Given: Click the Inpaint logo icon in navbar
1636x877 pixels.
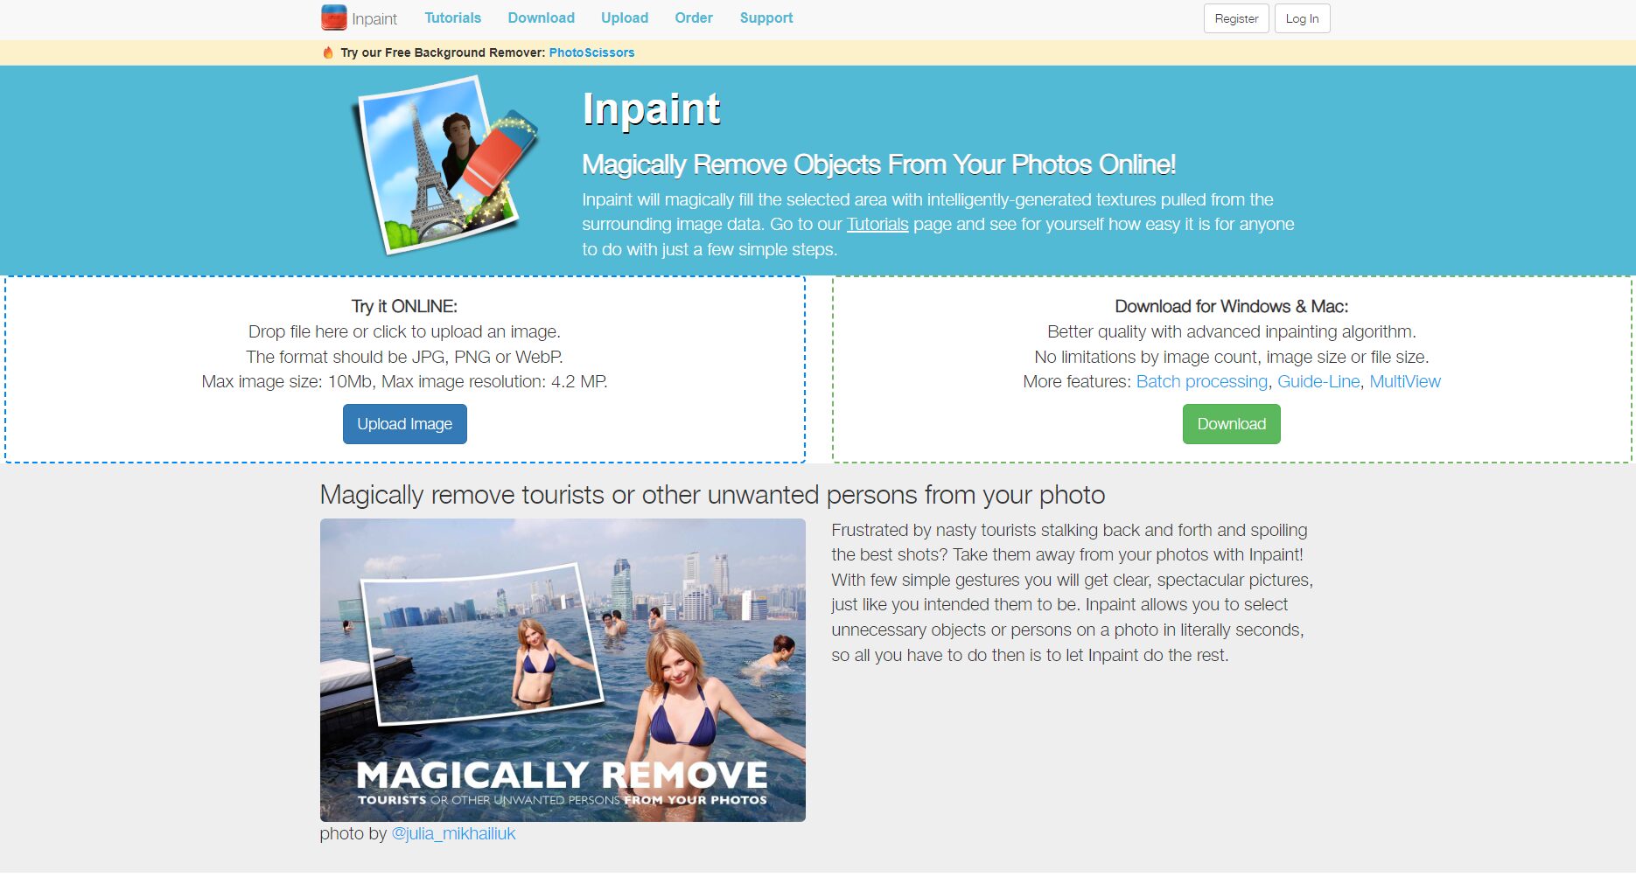Looking at the screenshot, I should 333,17.
